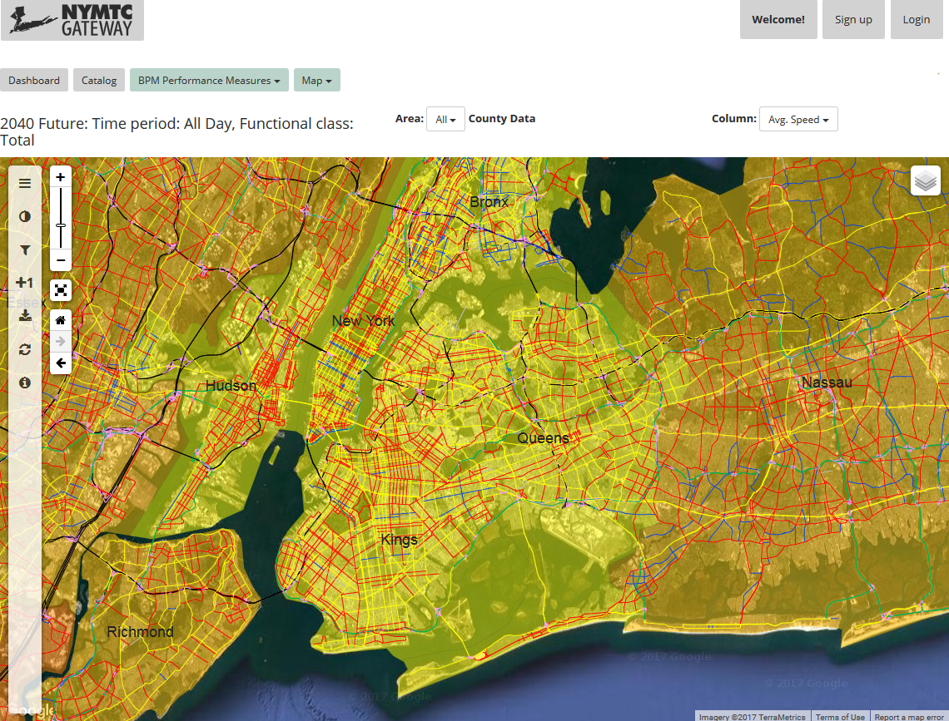The width and height of the screenshot is (949, 721).
Task: Open the hamburger menu in the map sidebar
Action: tap(25, 183)
